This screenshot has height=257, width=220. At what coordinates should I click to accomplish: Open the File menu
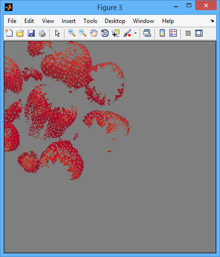coord(12,21)
